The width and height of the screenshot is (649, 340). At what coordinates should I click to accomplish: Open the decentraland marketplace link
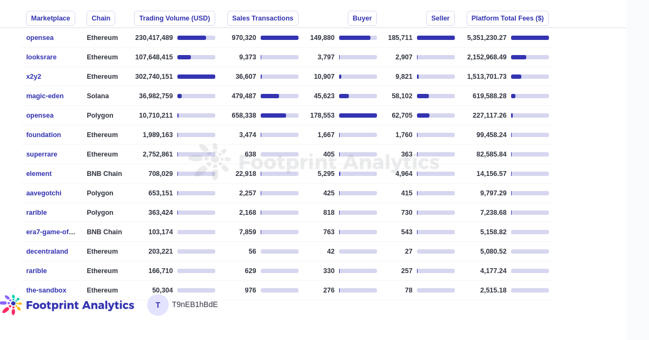[x=47, y=251]
